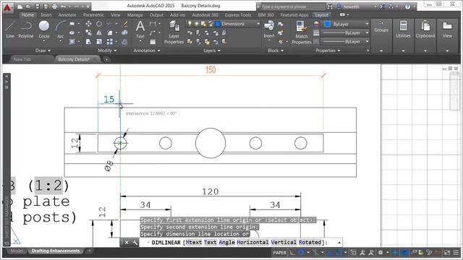Select the Move tool in Modify panel
This screenshot has width=463, height=260.
coord(88,24)
